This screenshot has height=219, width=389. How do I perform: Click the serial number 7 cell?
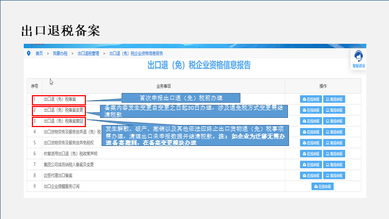(35, 164)
